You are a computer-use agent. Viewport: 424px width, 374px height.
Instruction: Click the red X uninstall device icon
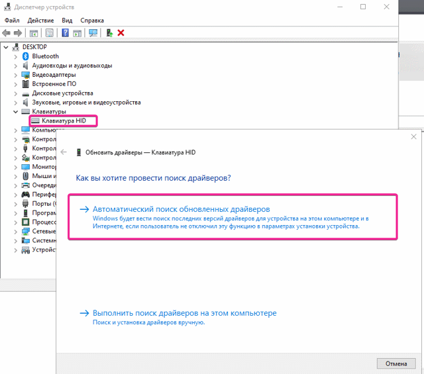click(121, 33)
